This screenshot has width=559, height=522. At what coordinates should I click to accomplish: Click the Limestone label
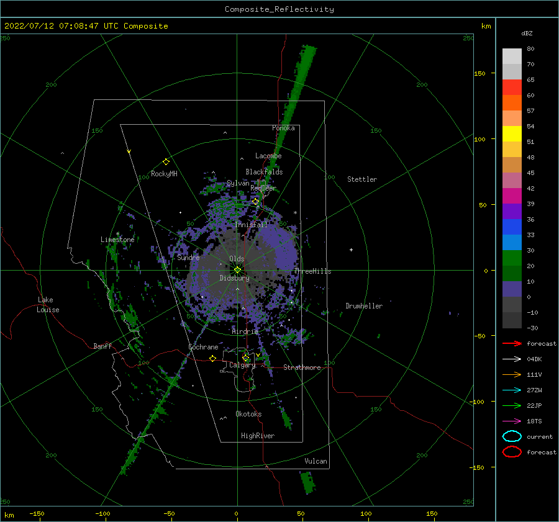117,240
